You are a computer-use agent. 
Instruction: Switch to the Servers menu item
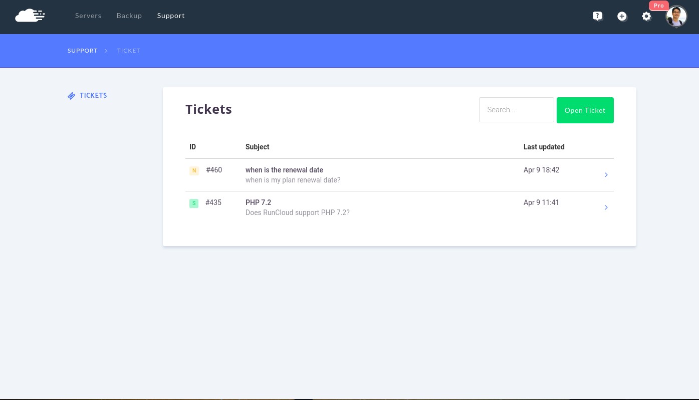tap(88, 15)
